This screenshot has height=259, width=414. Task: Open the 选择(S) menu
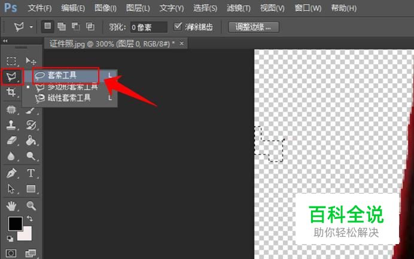205,8
